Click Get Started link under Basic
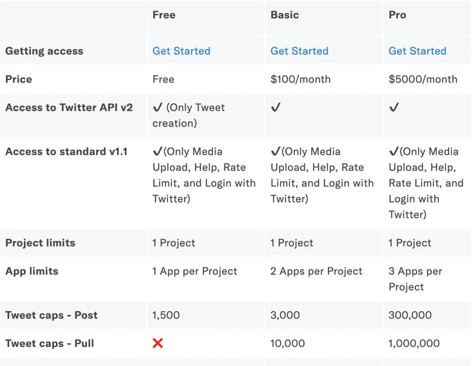Image resolution: width=472 pixels, height=366 pixels. coord(299,51)
